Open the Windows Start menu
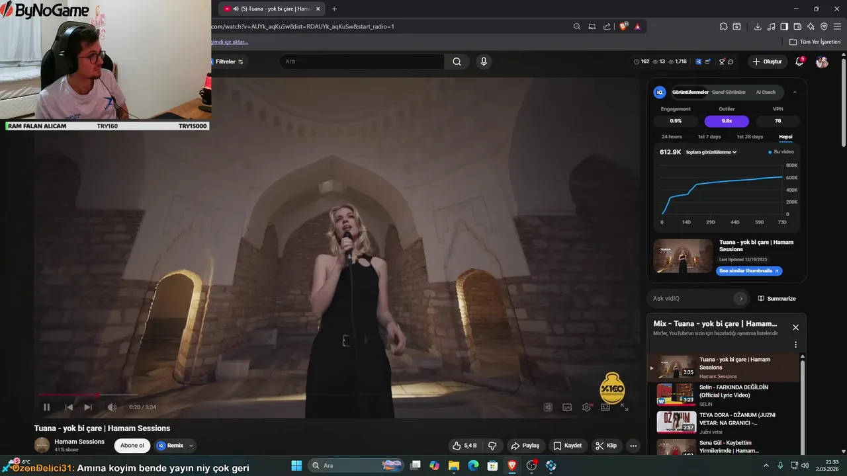The image size is (847, 476). (x=296, y=465)
